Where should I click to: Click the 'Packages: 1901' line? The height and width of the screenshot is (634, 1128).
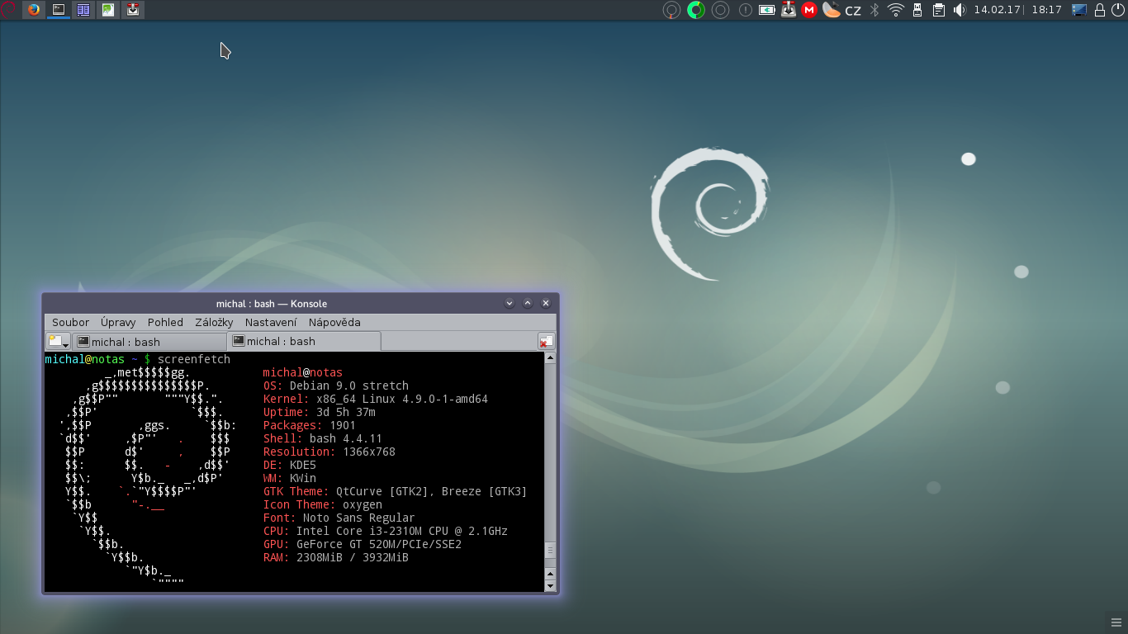(x=310, y=425)
